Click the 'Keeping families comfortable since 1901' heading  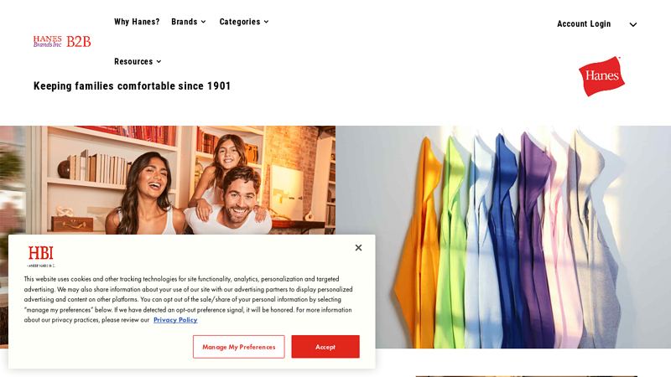tap(132, 86)
